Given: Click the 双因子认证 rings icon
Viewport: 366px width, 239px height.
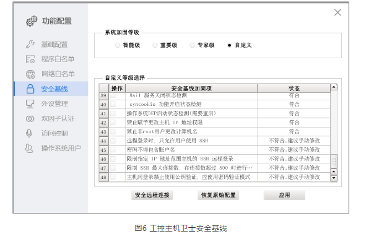Looking at the screenshot, I should [30, 119].
